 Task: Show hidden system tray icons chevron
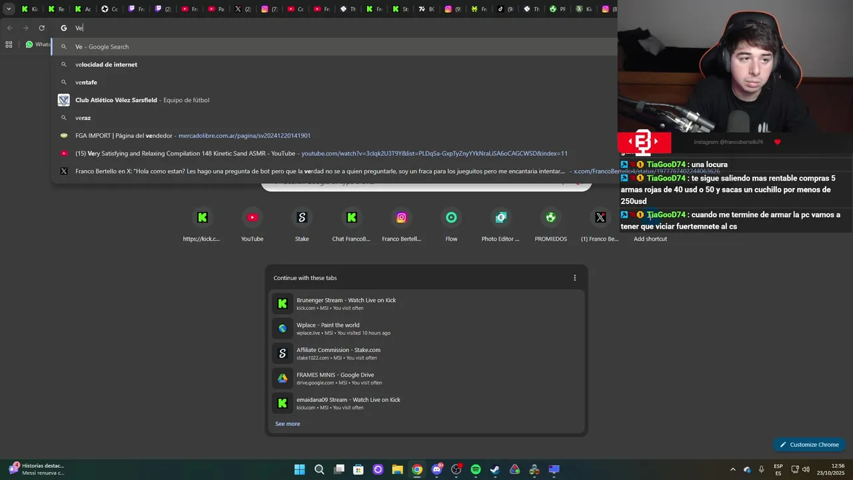[733, 469]
